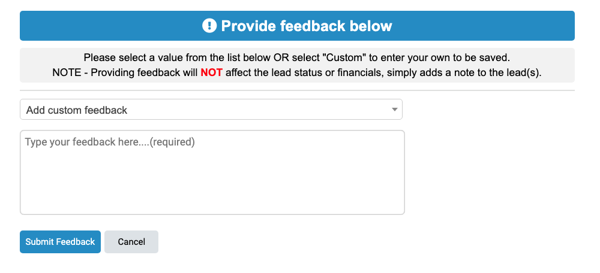Click the word "financials" in the note
The height and width of the screenshot is (273, 600).
point(358,72)
